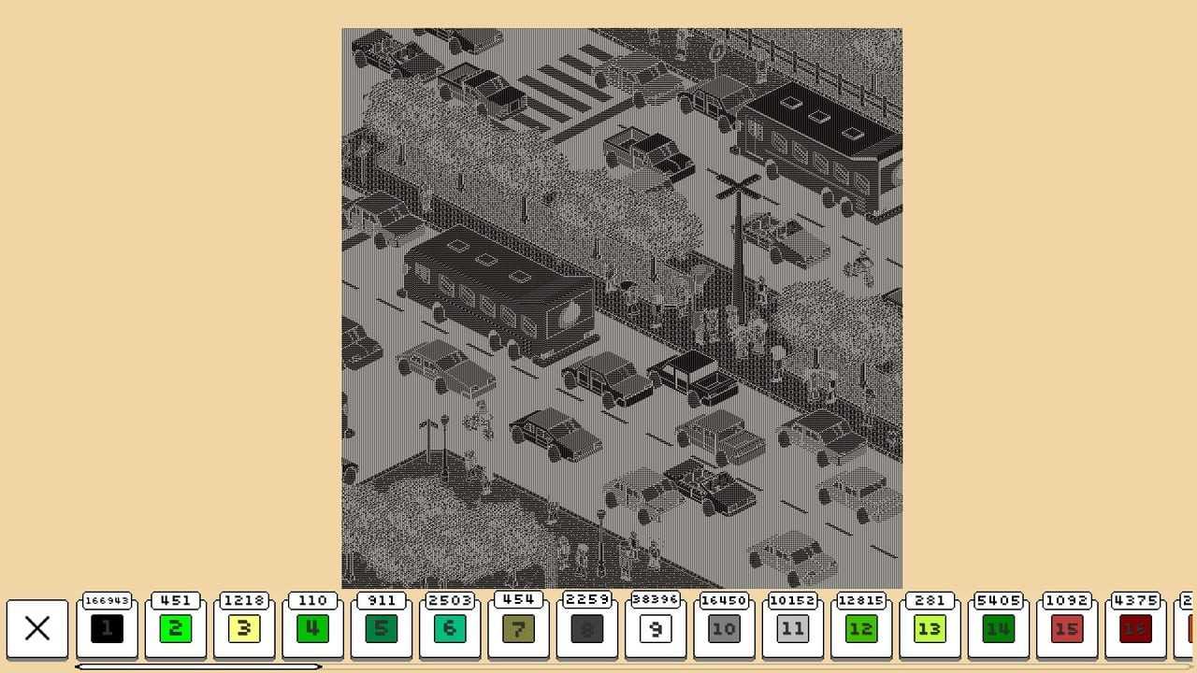1197x673 pixels.
Task: Choose teal color swatch number 6
Action: pyautogui.click(x=450, y=629)
